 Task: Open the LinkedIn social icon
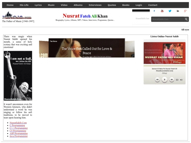[x=178, y=11]
